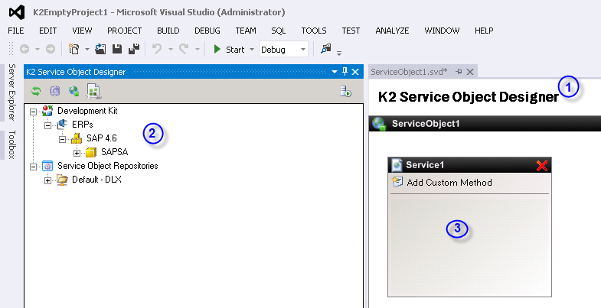Pin the K2 Service Object Designer panel
Viewport: 601px width, 308px height.
pyautogui.click(x=345, y=72)
